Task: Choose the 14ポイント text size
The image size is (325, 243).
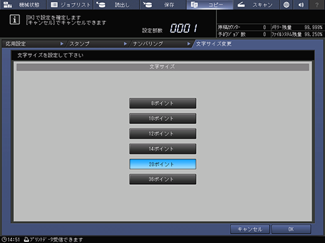Action: tap(163, 149)
